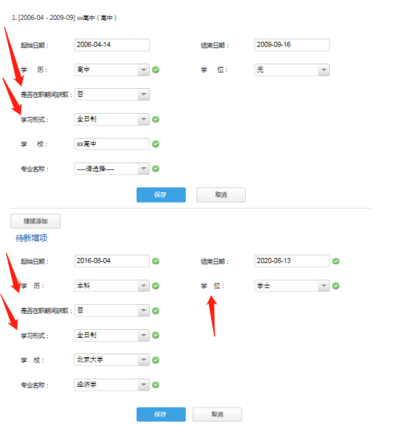Click green checkmark beside 北京大学 school dropdown
This screenshot has width=409, height=426.
pyautogui.click(x=156, y=360)
